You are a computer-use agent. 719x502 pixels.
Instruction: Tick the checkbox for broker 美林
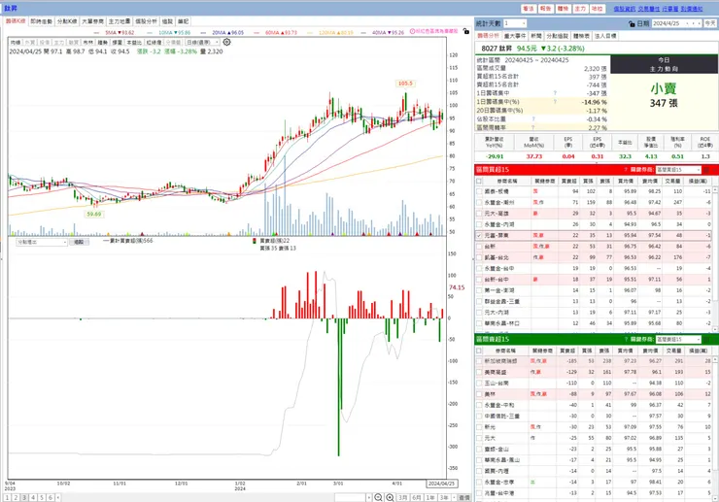pos(479,394)
